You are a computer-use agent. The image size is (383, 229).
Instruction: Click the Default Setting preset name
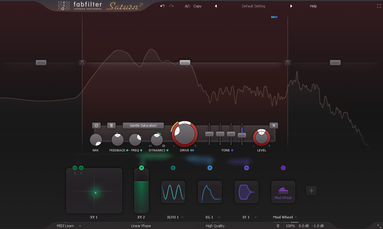[253, 6]
